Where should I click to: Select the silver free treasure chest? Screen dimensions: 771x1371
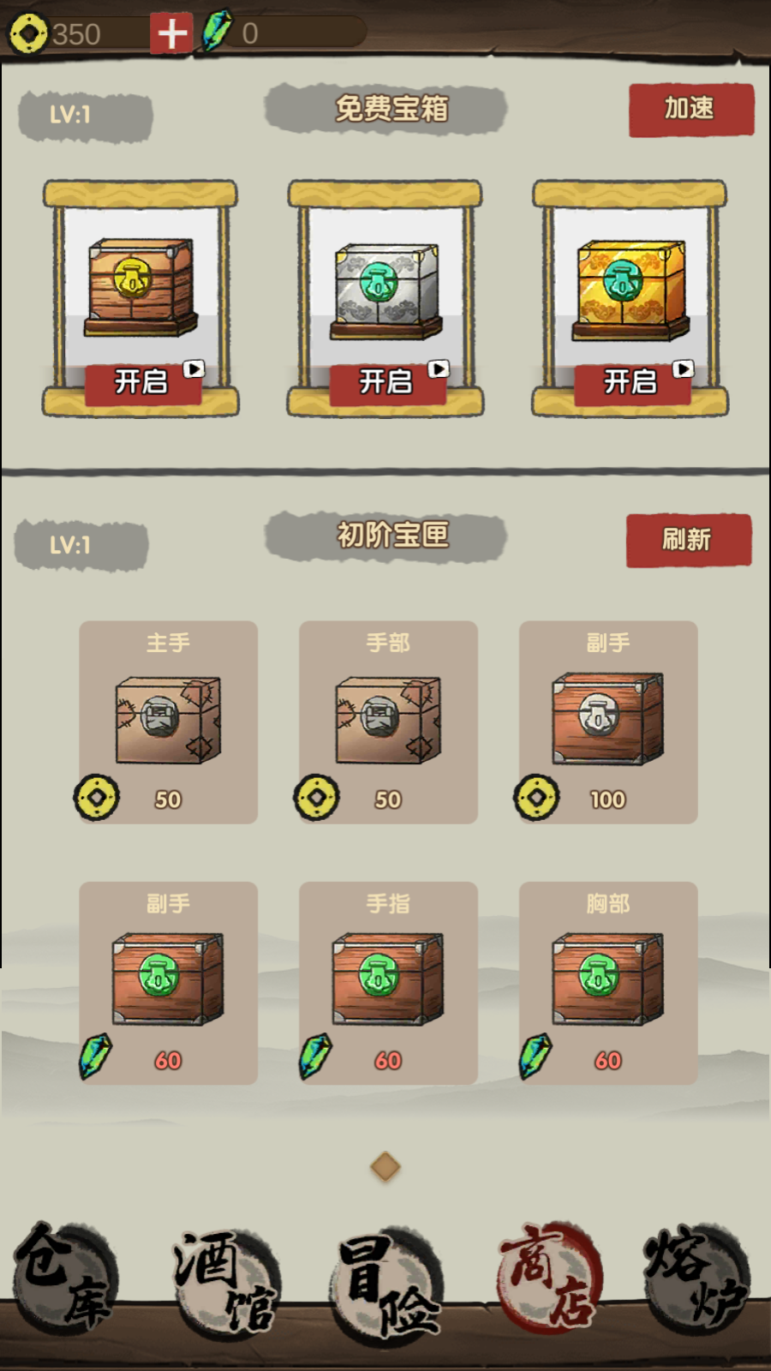[x=385, y=290]
